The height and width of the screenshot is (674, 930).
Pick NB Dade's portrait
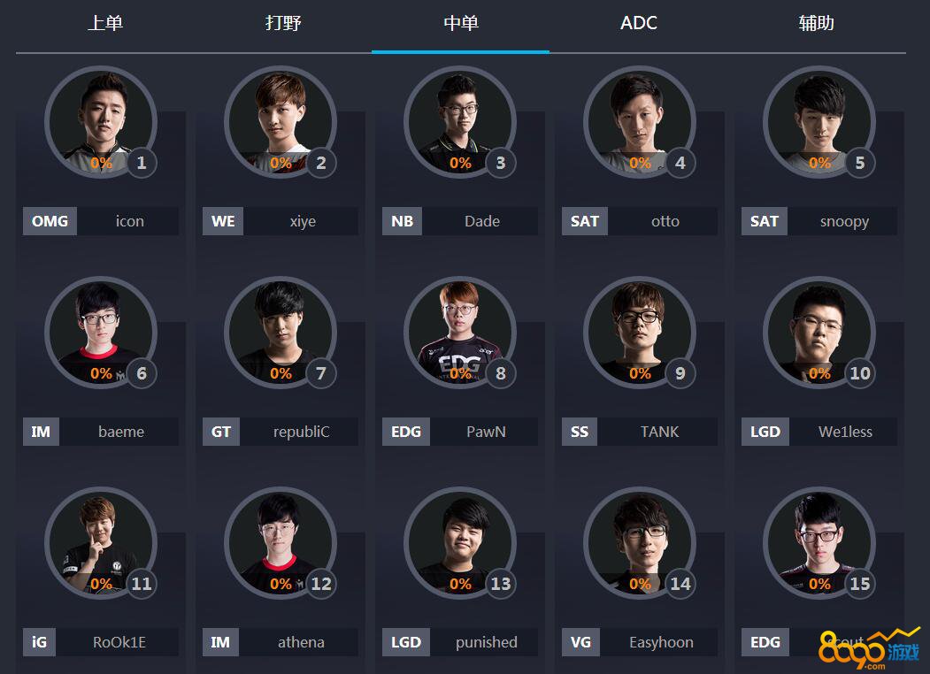460,122
